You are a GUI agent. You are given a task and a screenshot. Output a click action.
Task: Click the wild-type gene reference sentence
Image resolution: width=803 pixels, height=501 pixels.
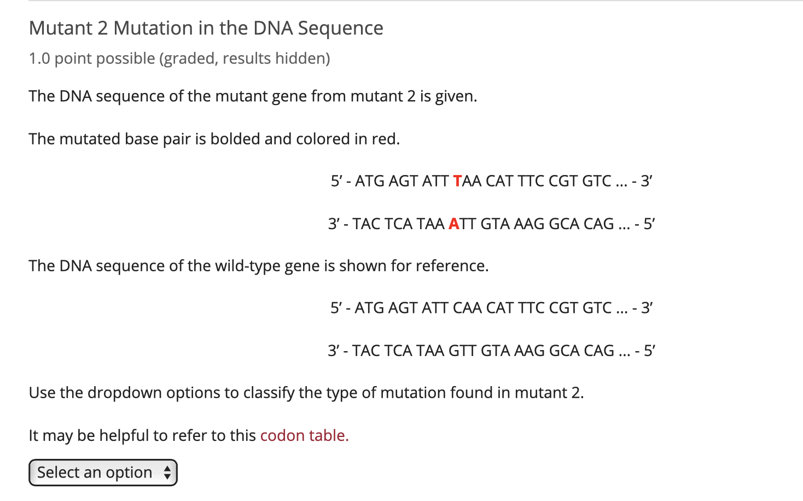[259, 265]
